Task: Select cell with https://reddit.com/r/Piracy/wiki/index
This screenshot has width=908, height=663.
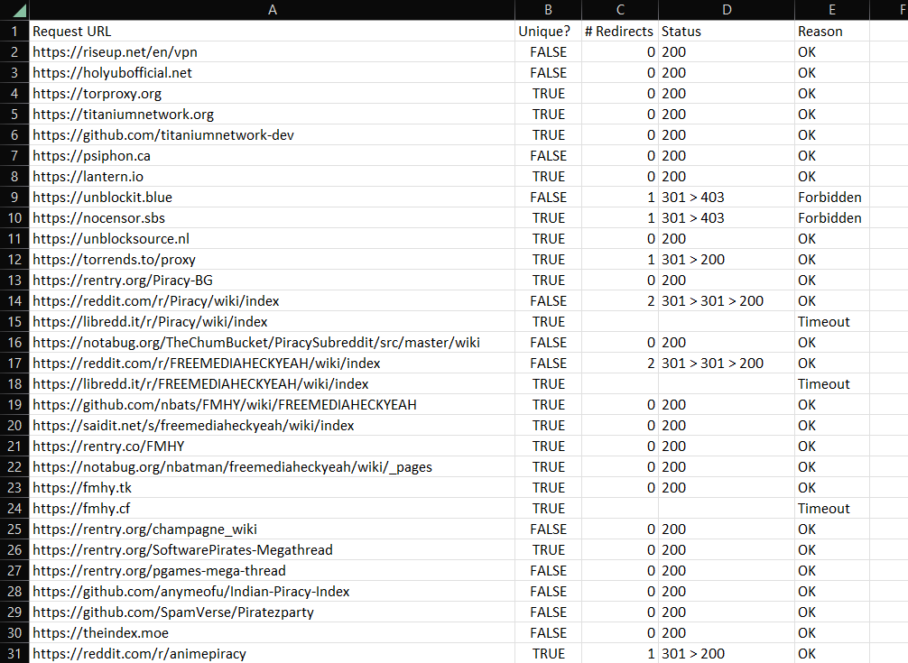Action: click(273, 301)
